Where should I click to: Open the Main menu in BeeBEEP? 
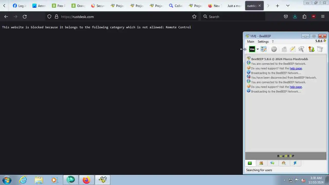251,42
